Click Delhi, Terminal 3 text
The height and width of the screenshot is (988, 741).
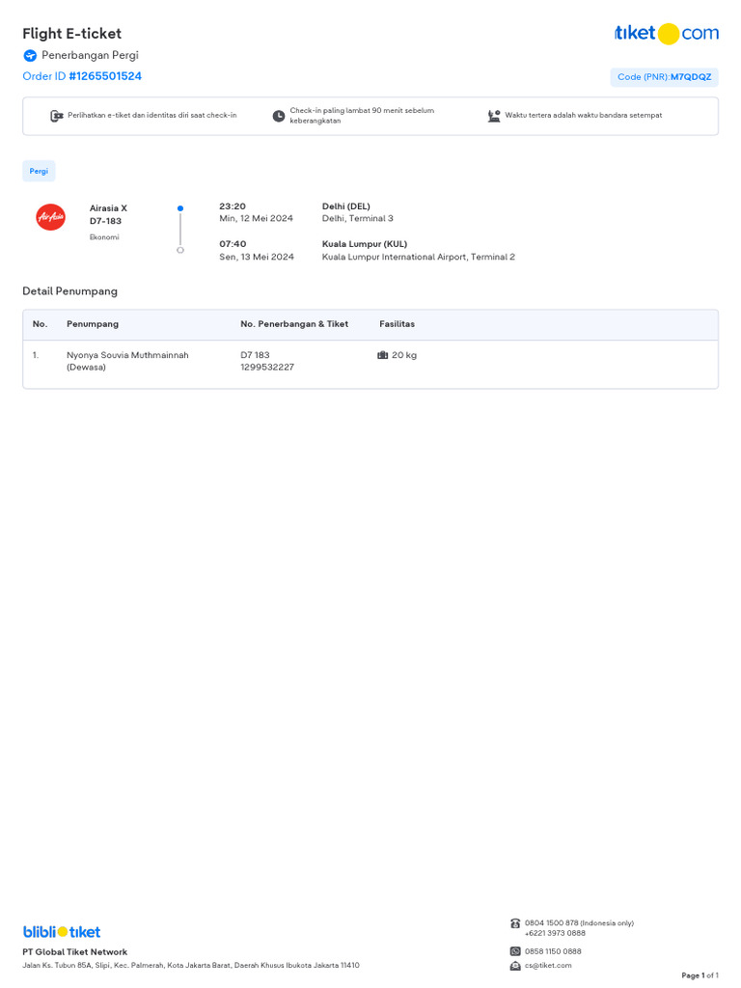pos(357,219)
